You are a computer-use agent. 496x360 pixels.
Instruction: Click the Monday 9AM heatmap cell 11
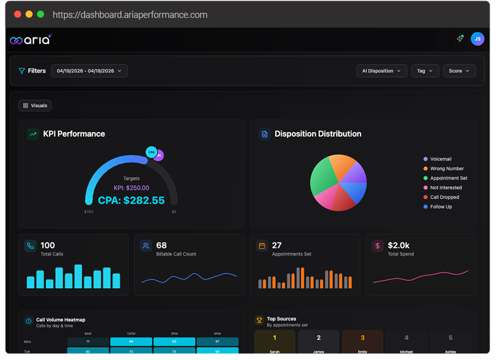pyautogui.click(x=88, y=342)
